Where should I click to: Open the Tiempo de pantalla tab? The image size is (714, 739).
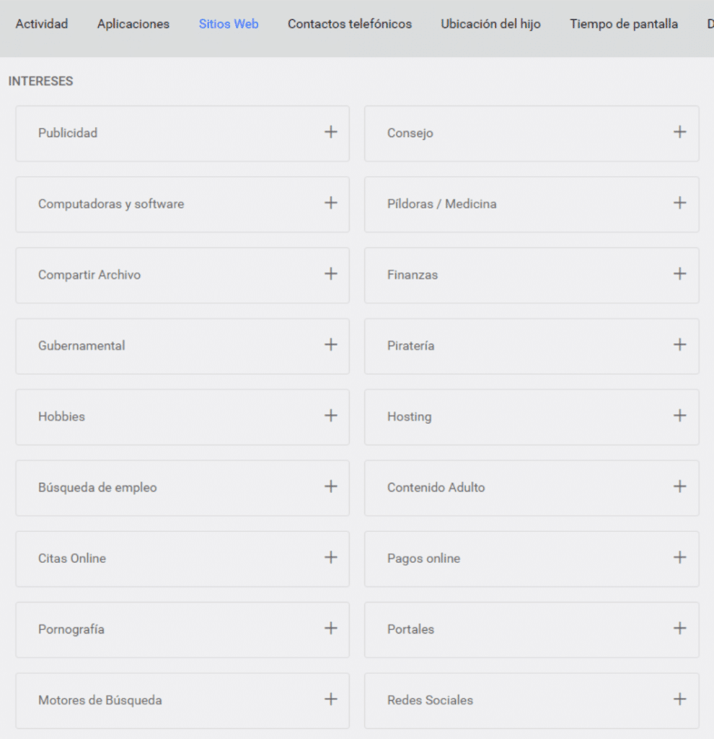[x=624, y=24]
